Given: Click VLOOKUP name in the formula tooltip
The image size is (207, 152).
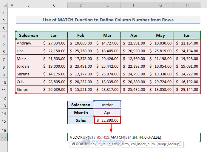Looking at the screenshot, I should [80, 144].
